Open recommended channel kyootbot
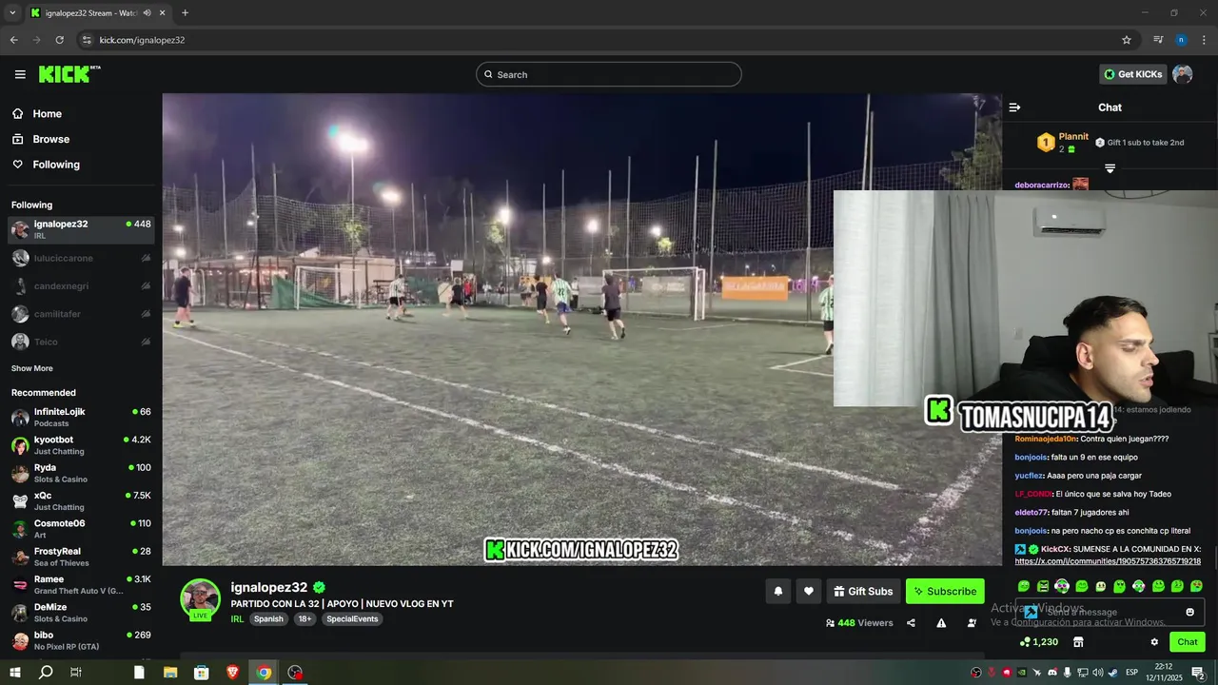 point(81,445)
